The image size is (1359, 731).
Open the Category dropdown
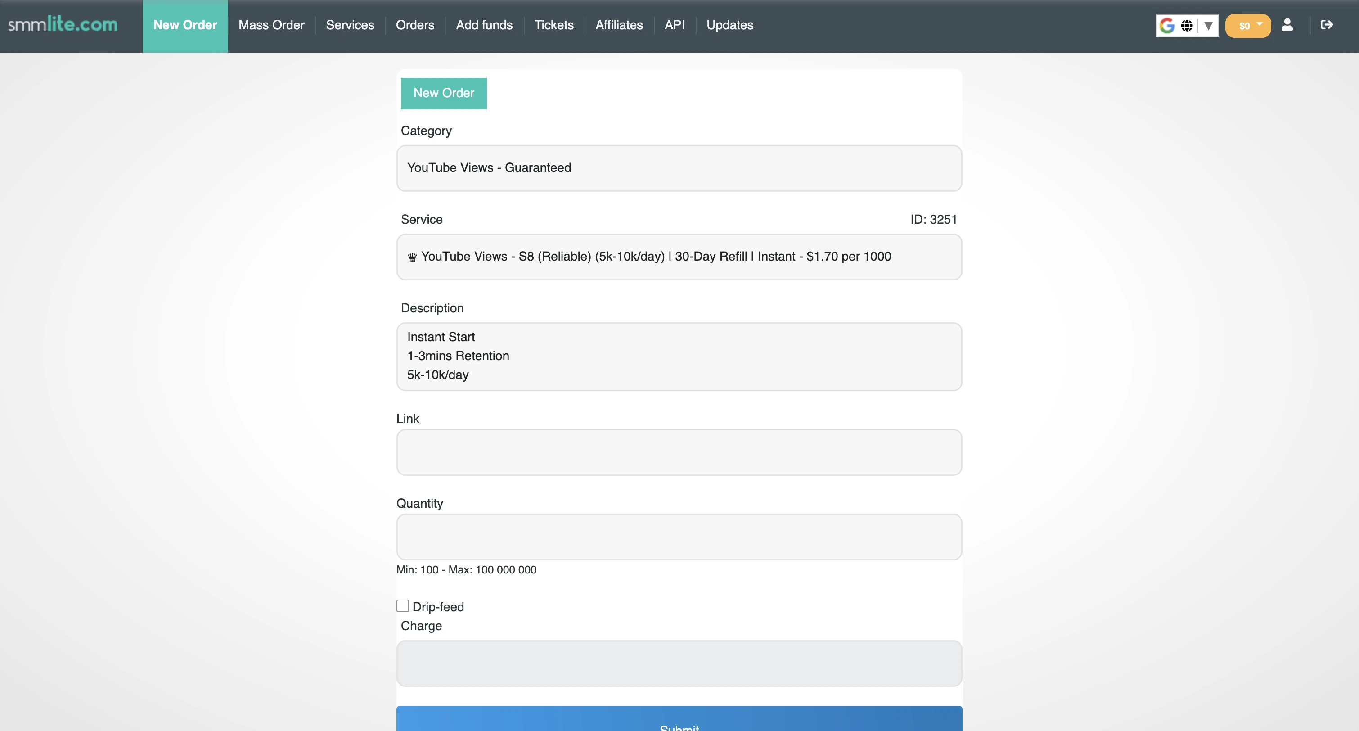coord(679,168)
